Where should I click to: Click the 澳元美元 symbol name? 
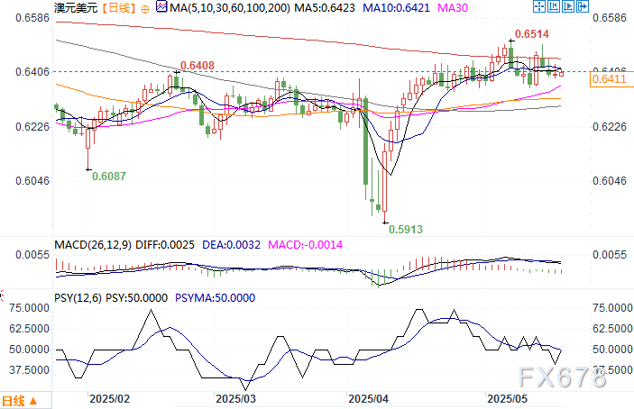point(76,8)
